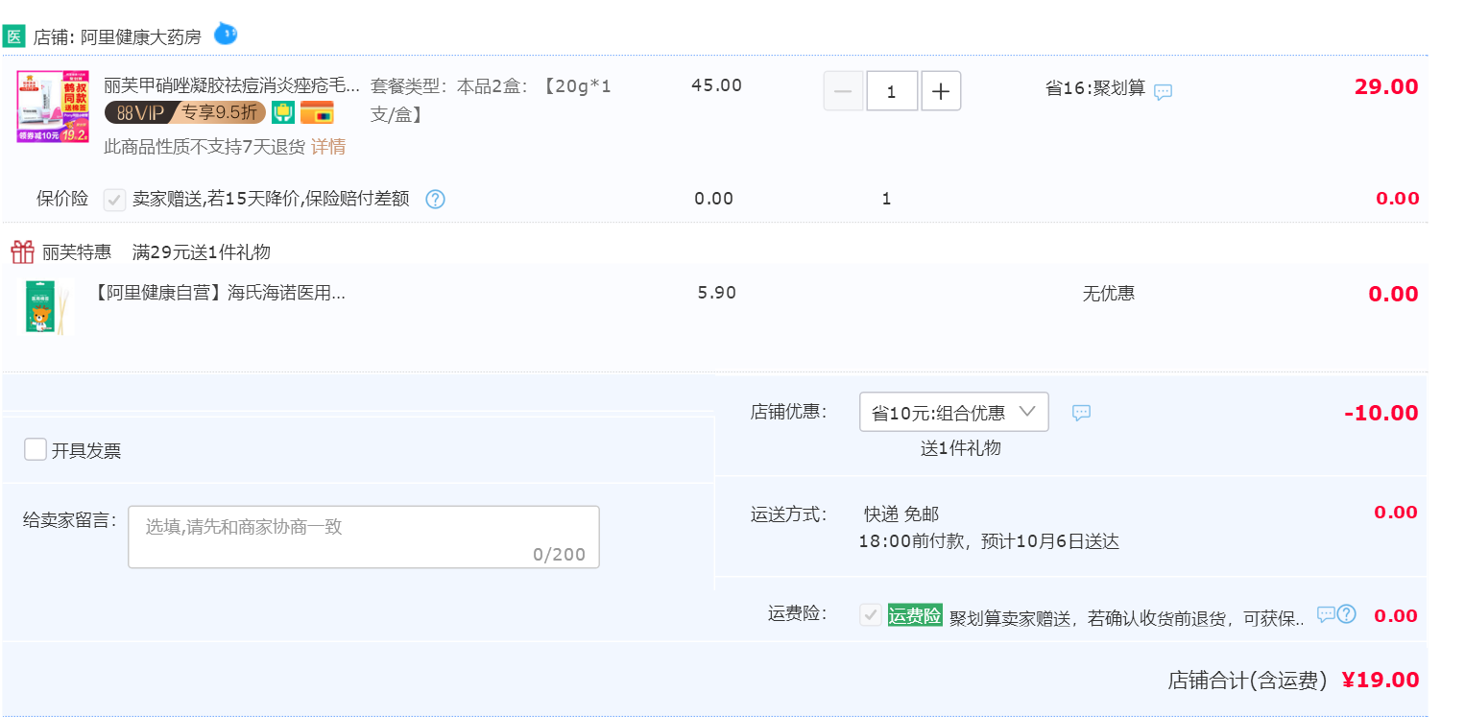Click the credit card payment icon
1465x717 pixels.
point(317,112)
